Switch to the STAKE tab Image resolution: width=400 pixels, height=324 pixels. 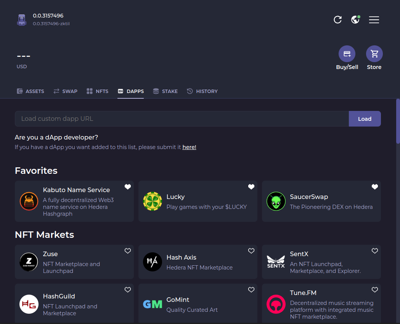tap(165, 91)
